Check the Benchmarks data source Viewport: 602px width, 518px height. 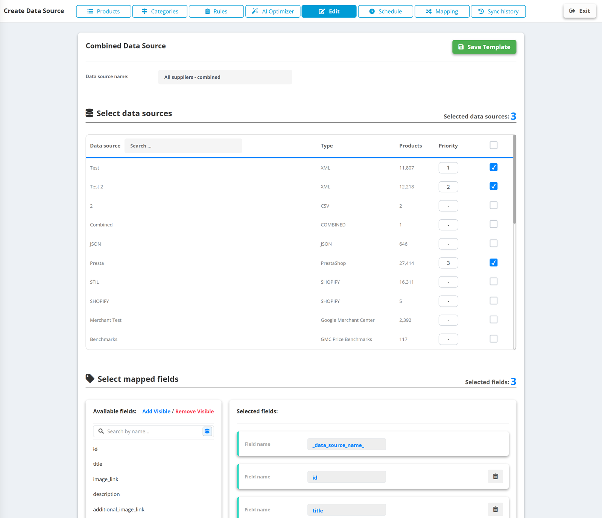pyautogui.click(x=494, y=339)
